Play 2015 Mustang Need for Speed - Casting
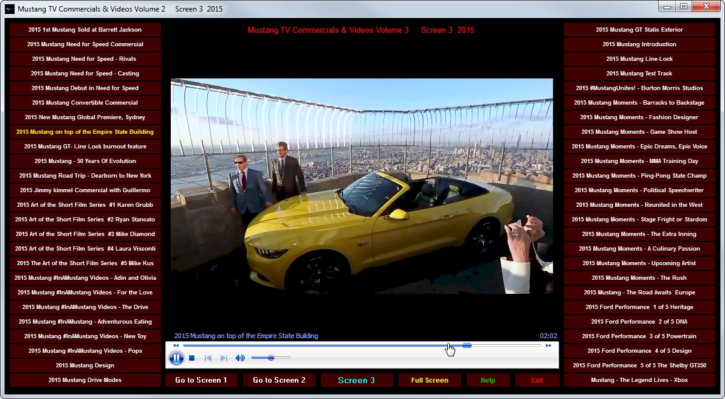Image resolution: width=725 pixels, height=399 pixels. pos(85,74)
